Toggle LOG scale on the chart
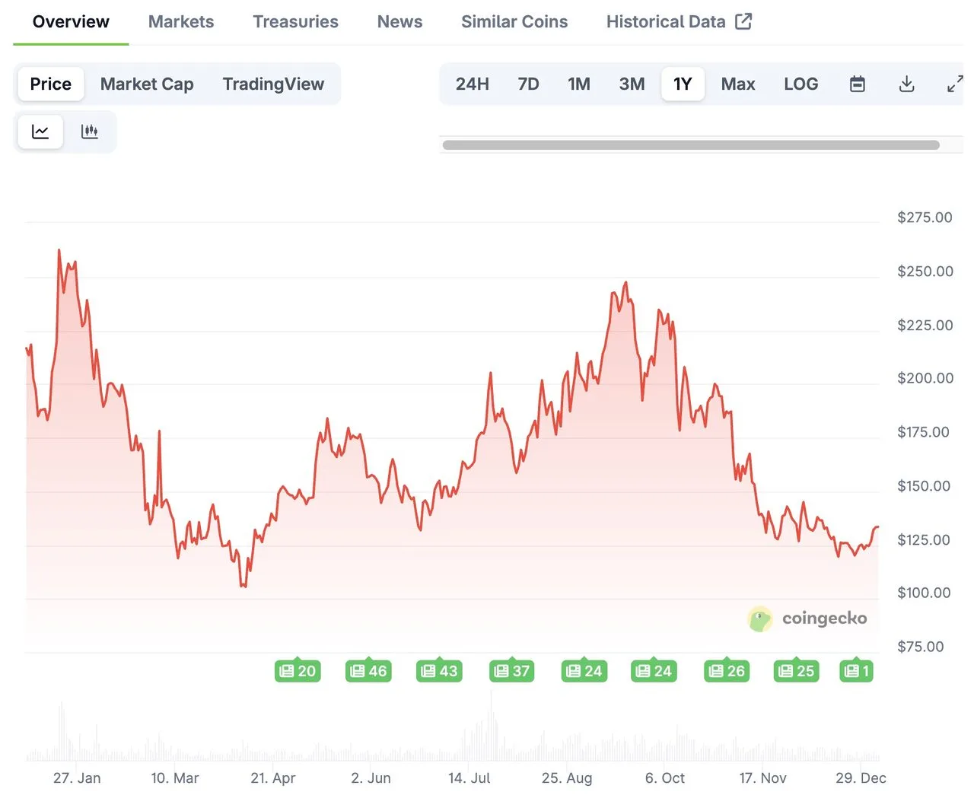 coord(801,84)
